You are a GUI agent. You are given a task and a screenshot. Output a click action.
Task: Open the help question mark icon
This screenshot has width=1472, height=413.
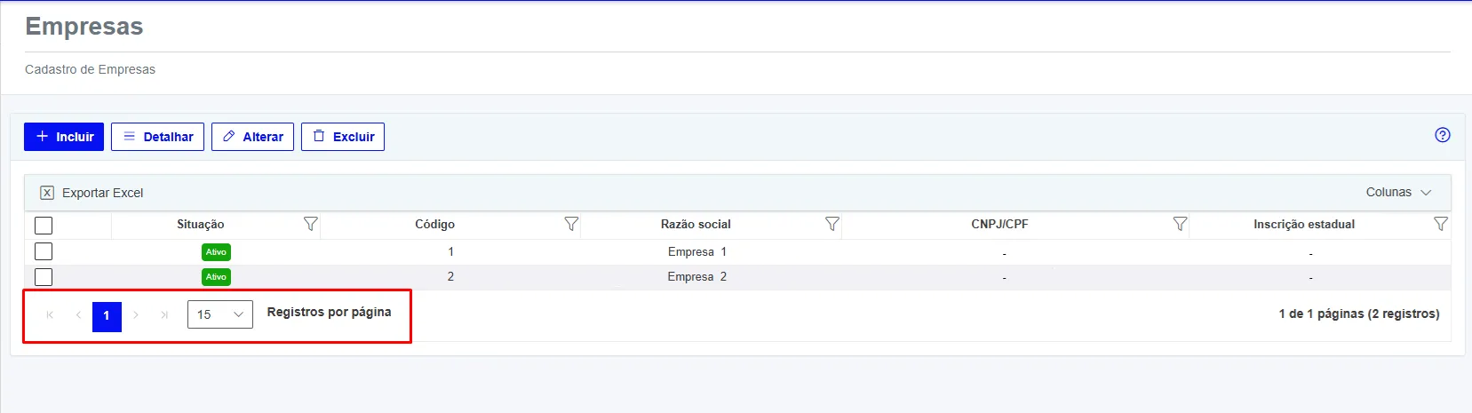point(1443,135)
